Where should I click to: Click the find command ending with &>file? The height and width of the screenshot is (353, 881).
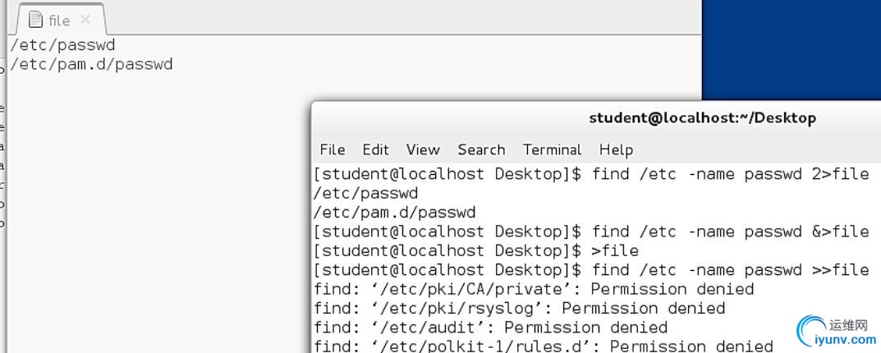point(731,232)
